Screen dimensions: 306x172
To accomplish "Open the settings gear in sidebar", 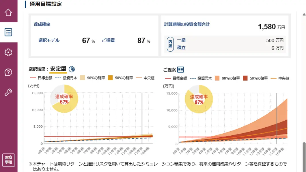I will (x=8, y=52).
